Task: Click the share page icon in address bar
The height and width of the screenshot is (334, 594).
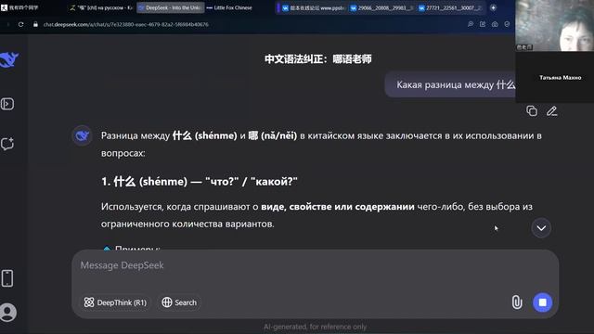Action: 483,24
